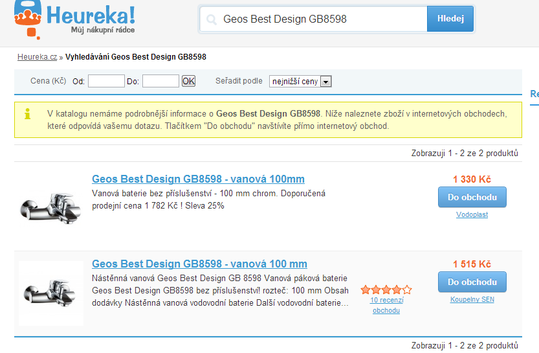This screenshot has height=353, width=539.
Task: Expand the 'Seřadit podle' sort dropdown
Action: [x=301, y=81]
